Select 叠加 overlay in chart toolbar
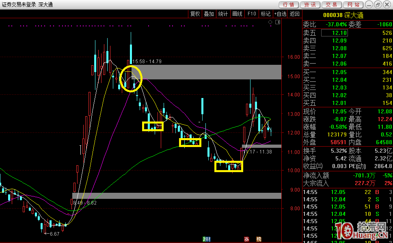This screenshot has height=243, width=393. coord(209,14)
